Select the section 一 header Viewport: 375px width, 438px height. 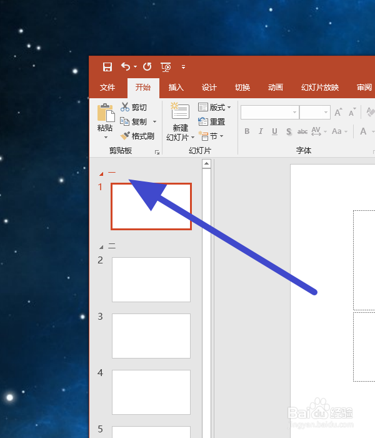[x=112, y=173]
